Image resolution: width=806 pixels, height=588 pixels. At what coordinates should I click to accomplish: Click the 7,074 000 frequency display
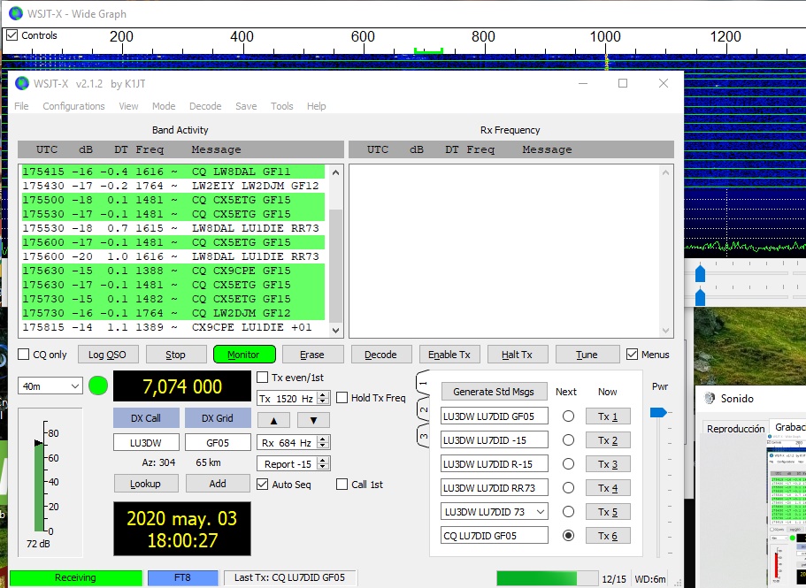pos(182,386)
